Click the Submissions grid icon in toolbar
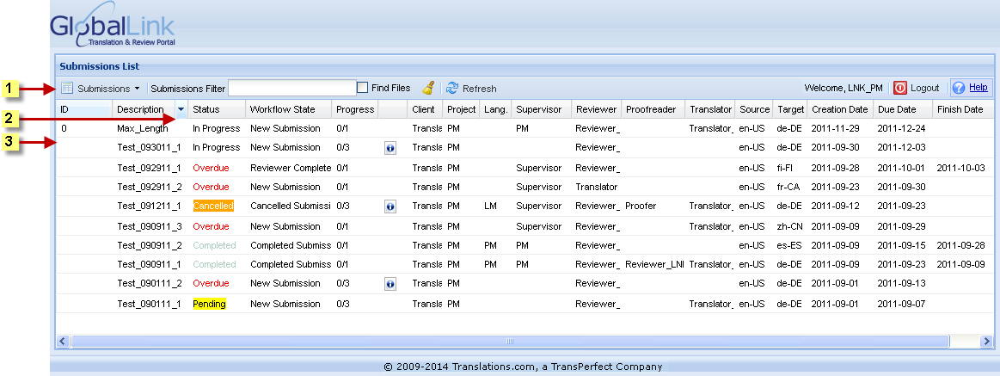 (x=67, y=88)
